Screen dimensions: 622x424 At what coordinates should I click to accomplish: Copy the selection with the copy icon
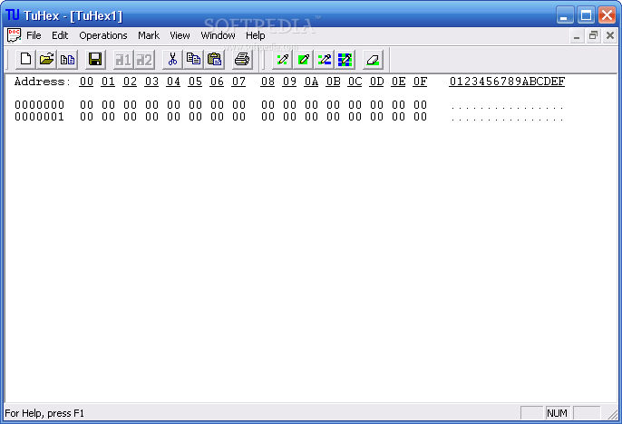click(x=194, y=60)
